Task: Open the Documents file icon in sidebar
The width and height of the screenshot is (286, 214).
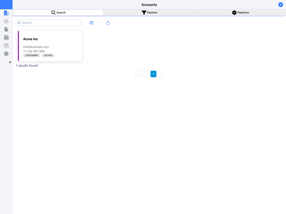Action: [6, 29]
